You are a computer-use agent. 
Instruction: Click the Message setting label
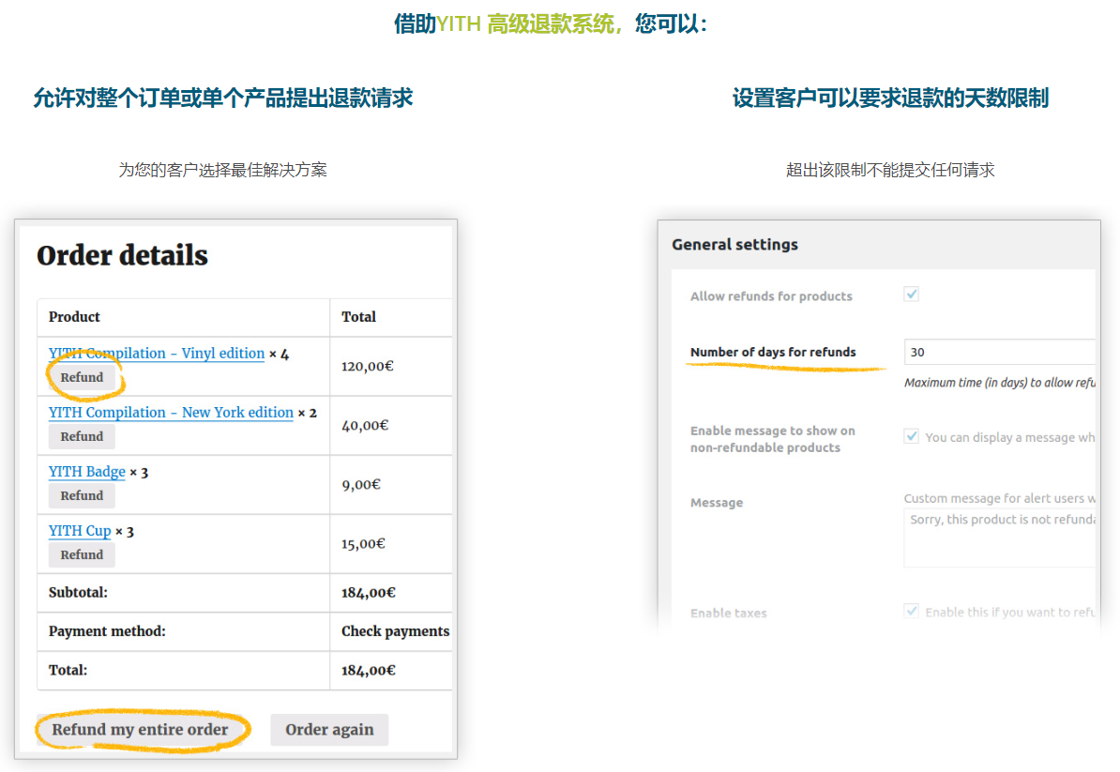[x=717, y=503]
